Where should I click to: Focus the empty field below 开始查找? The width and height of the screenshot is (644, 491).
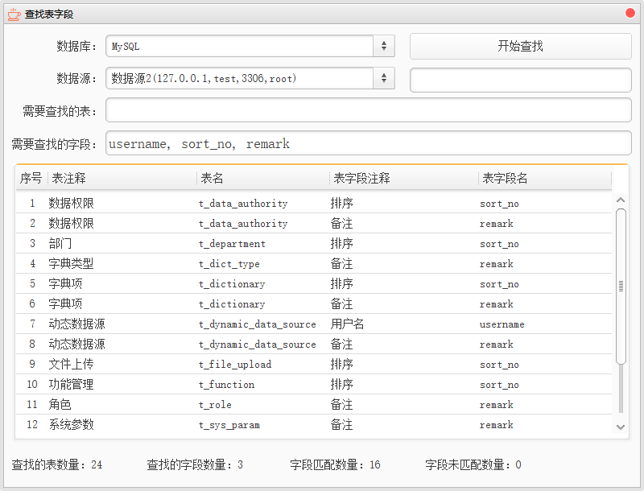coord(520,80)
